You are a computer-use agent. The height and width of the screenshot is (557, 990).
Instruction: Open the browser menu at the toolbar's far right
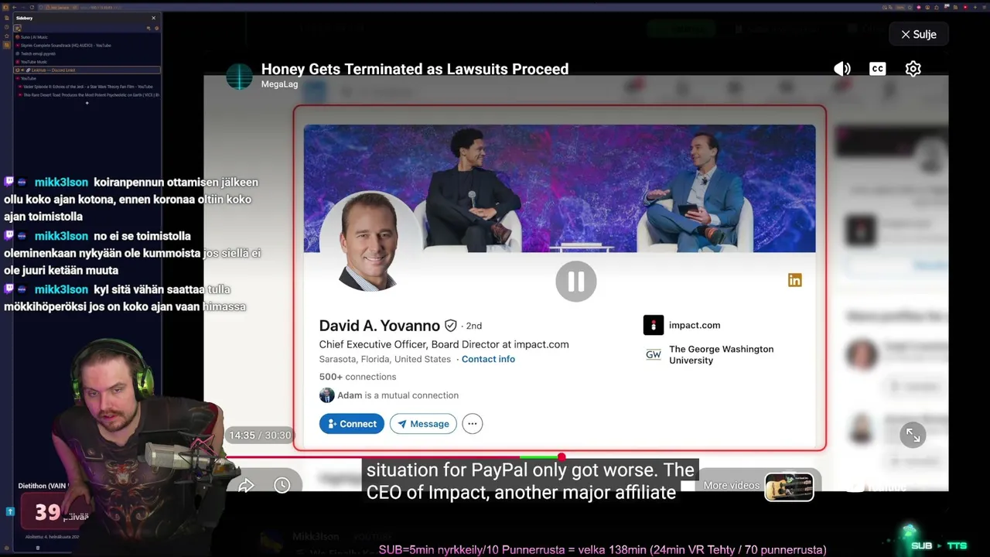click(x=983, y=7)
